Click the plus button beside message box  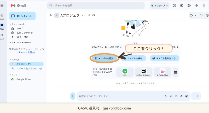[73, 96]
